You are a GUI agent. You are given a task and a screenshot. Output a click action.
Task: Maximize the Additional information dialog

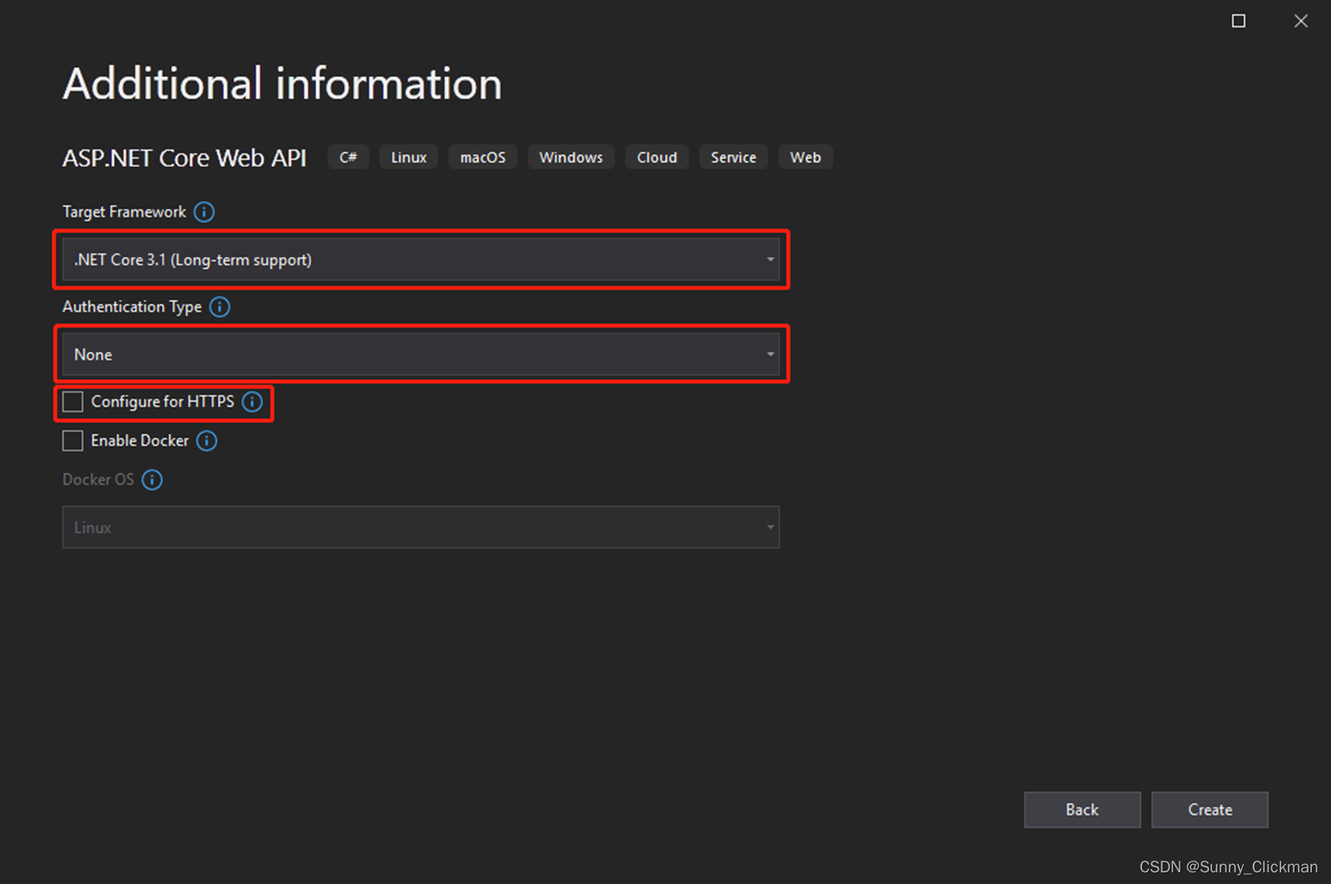[x=1239, y=21]
